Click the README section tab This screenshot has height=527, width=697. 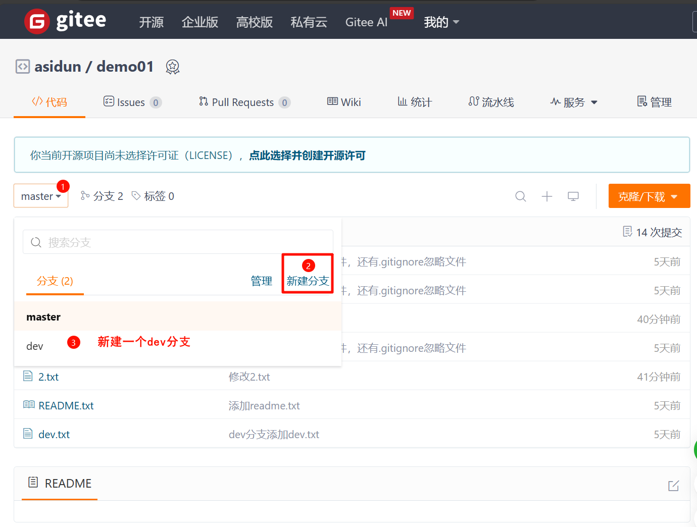(x=60, y=483)
